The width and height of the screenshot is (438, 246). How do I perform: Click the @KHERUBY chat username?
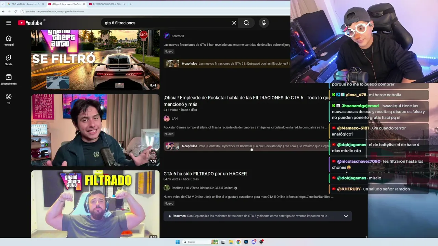click(349, 189)
